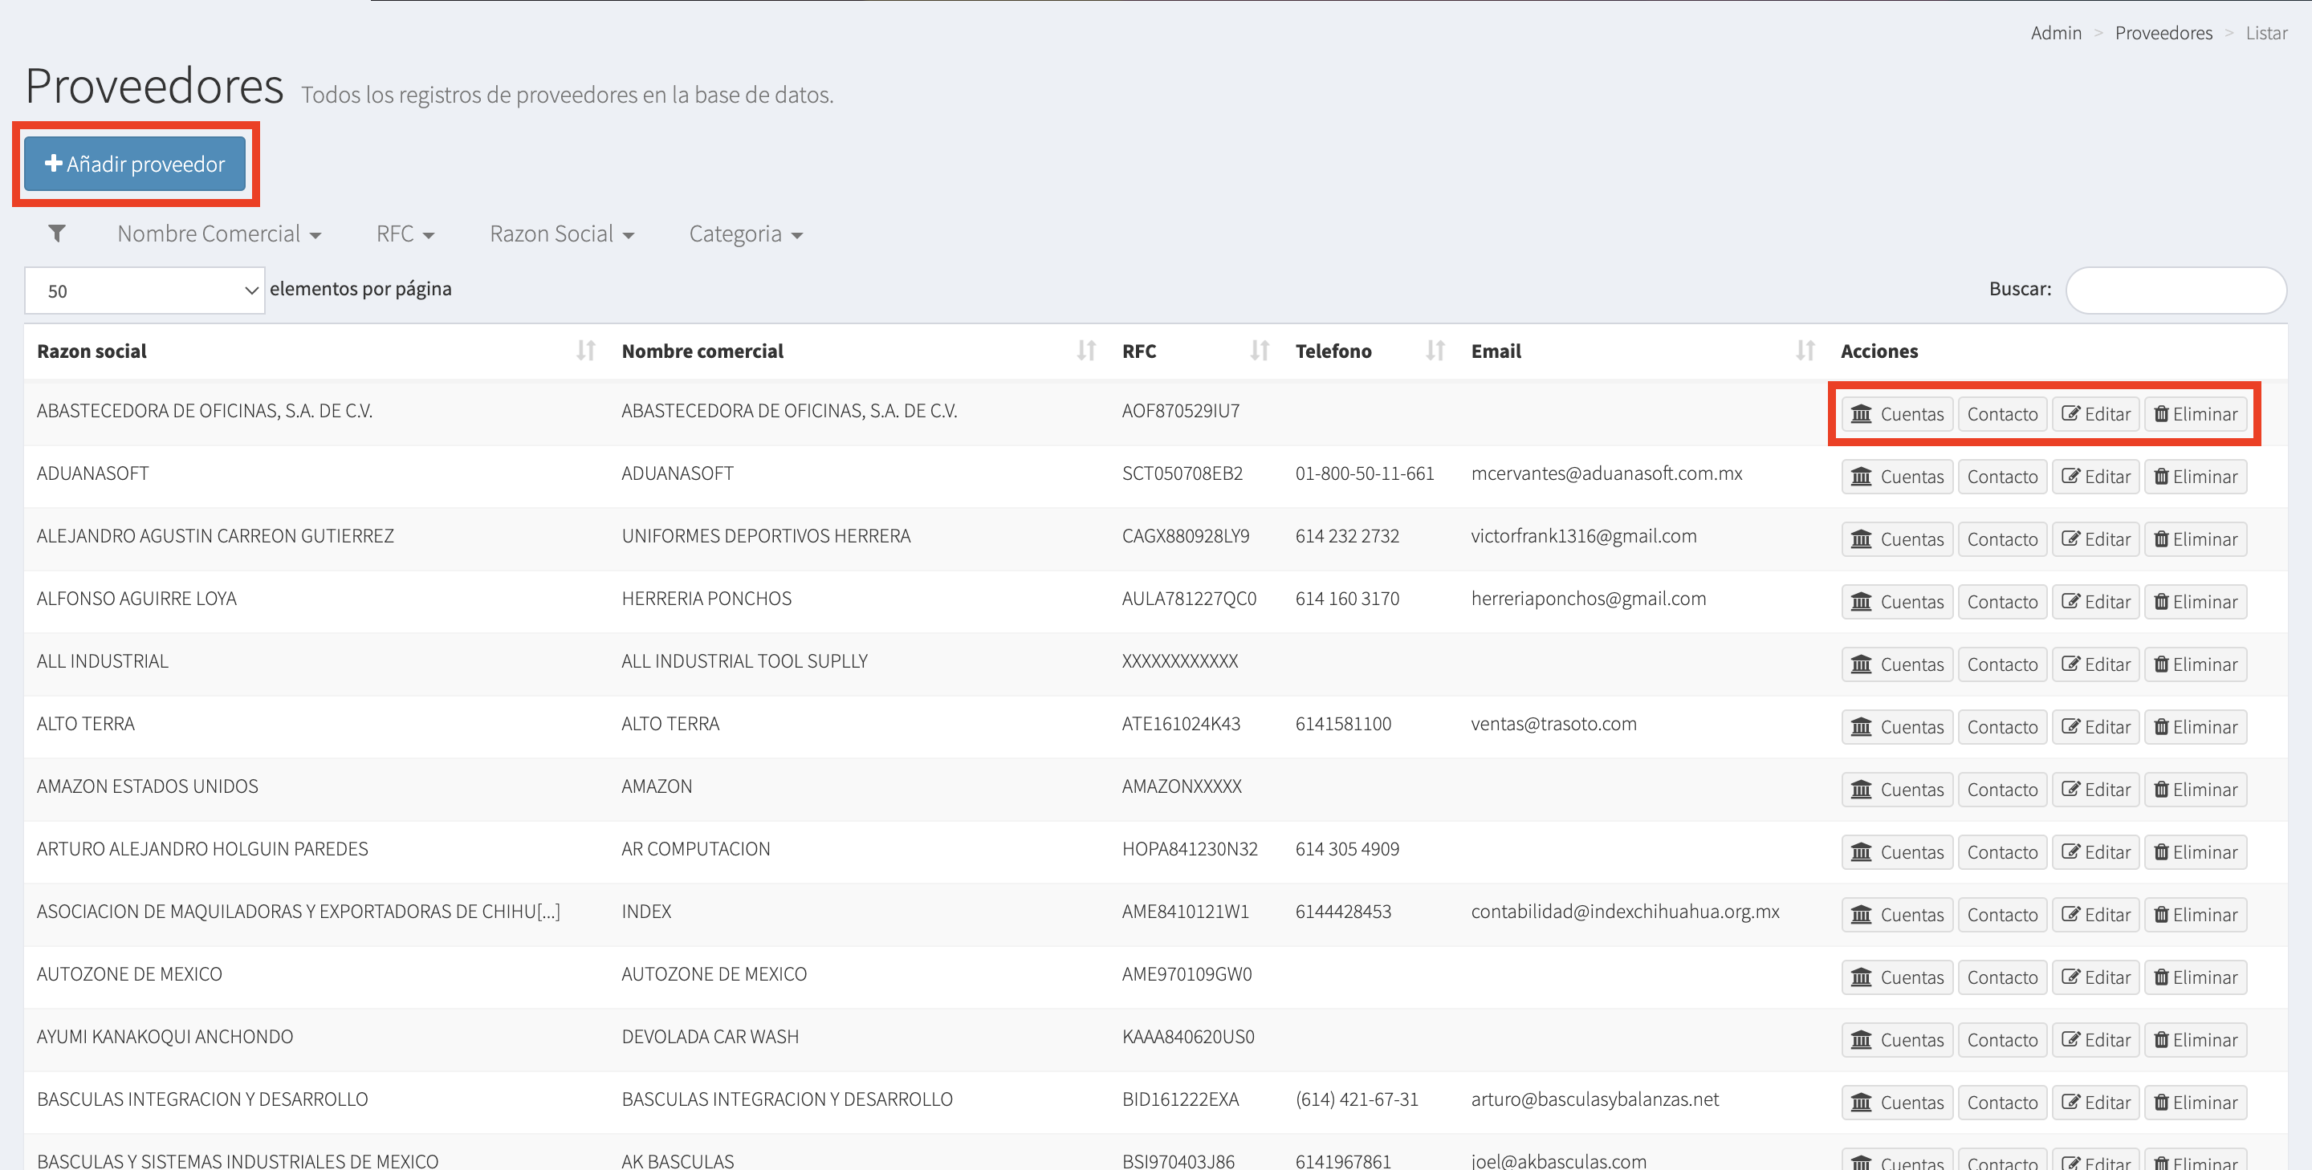Expand the Nombre Comercial filter dropdown
Image resolution: width=2312 pixels, height=1170 pixels.
[219, 234]
